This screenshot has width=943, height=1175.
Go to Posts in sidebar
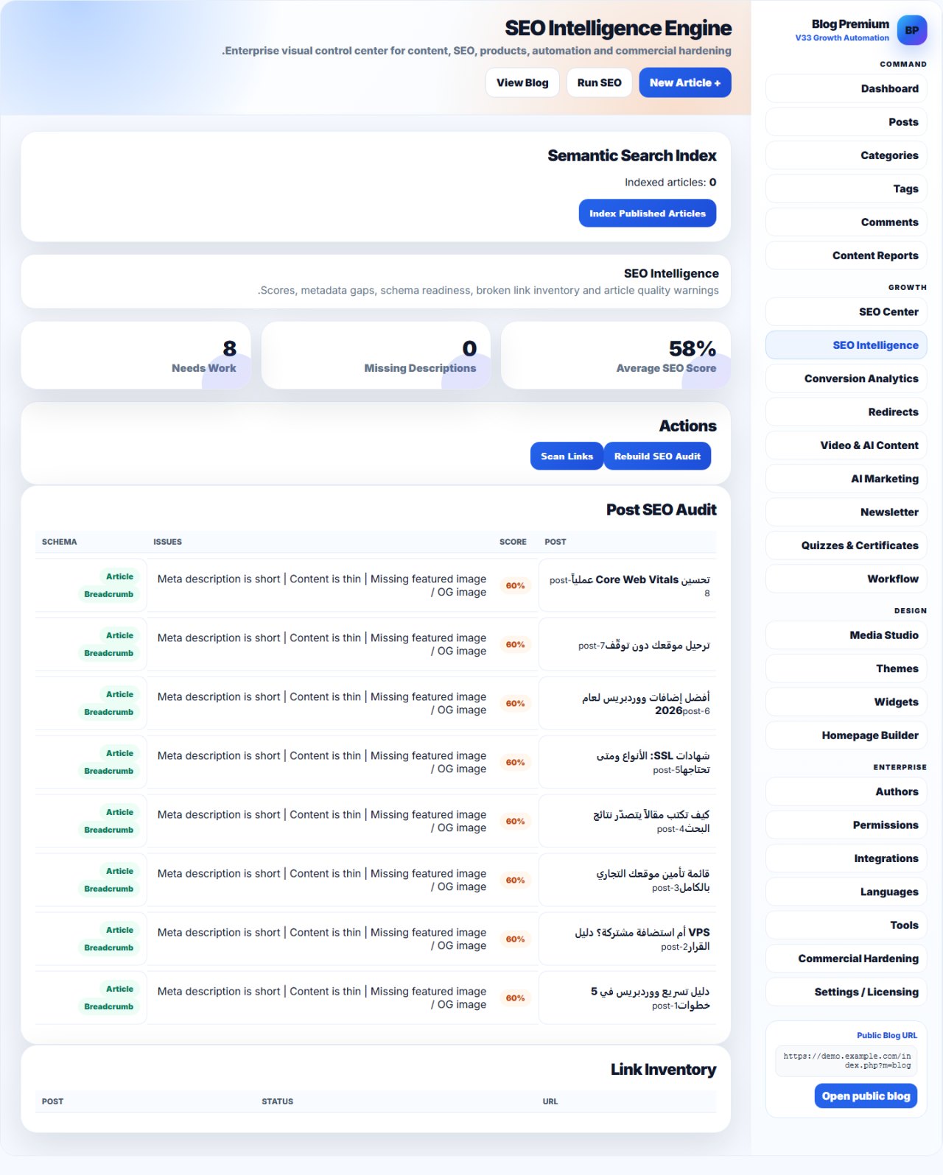846,122
